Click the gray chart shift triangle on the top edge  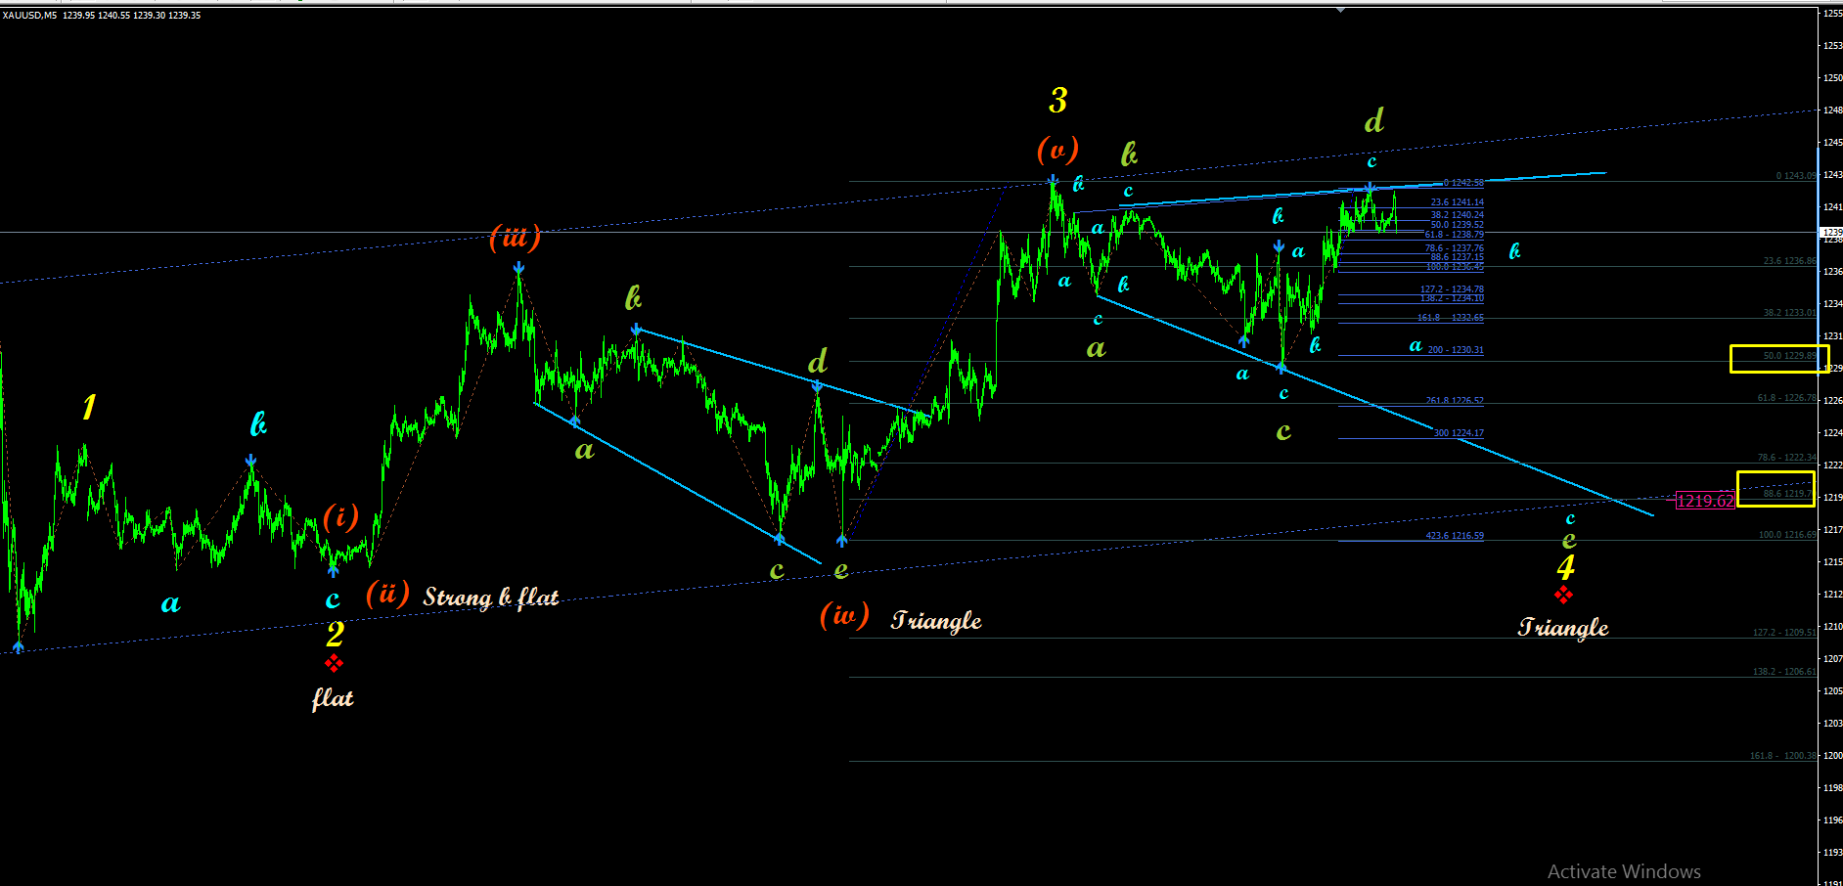tap(1341, 9)
